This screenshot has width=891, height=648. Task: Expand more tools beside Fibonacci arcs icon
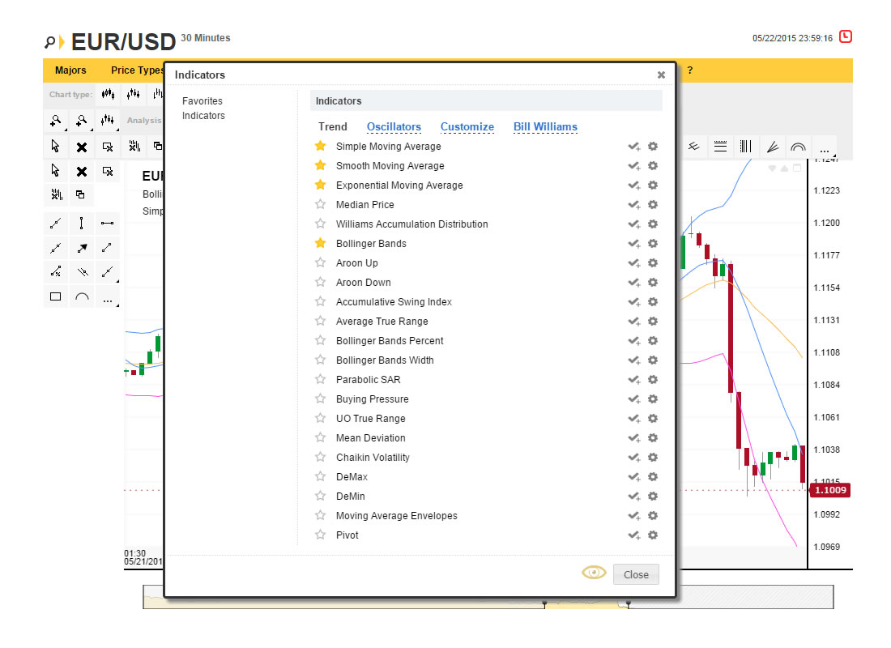(824, 149)
